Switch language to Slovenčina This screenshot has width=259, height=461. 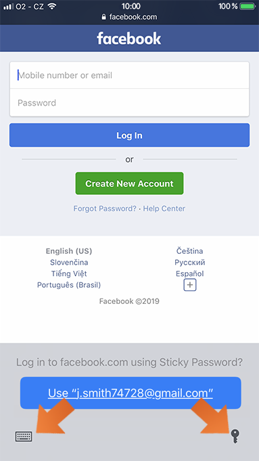click(69, 262)
